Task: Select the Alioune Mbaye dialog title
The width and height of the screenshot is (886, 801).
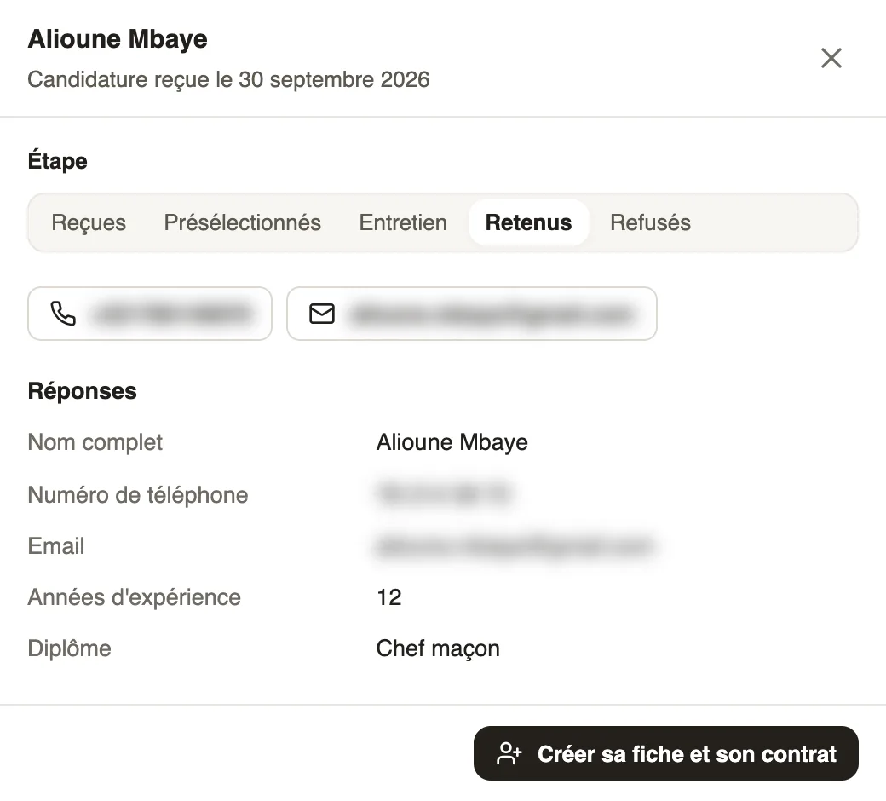Action: point(118,39)
